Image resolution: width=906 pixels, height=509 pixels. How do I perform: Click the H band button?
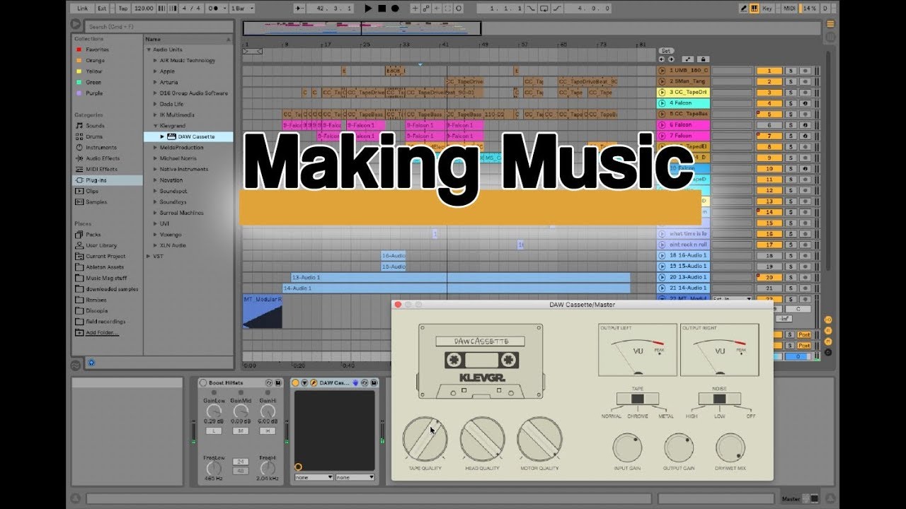[x=268, y=431]
